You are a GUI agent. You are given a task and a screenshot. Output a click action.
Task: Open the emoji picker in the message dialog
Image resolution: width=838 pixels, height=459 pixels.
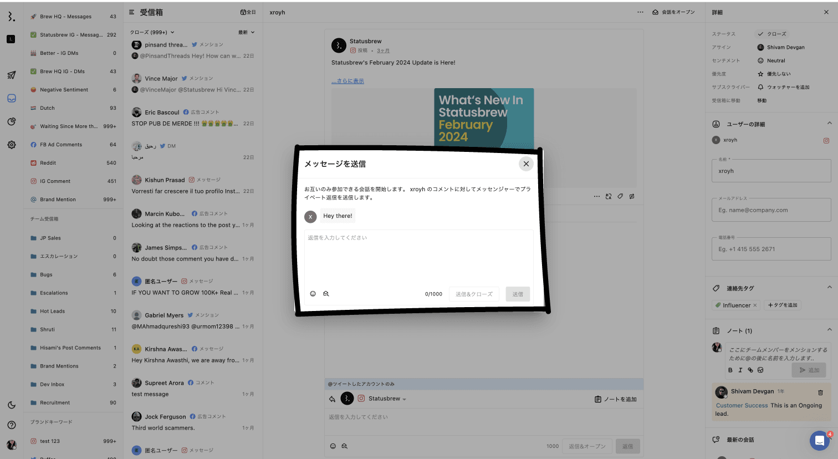coord(313,294)
